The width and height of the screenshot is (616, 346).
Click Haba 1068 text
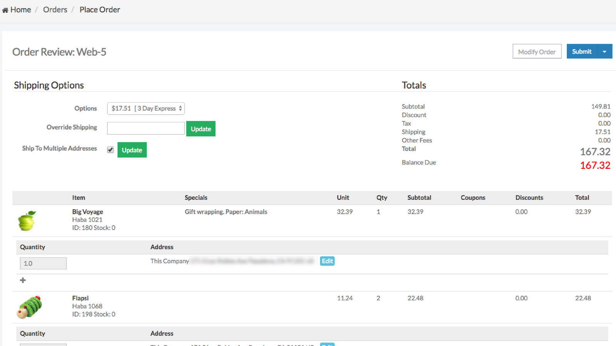click(87, 306)
